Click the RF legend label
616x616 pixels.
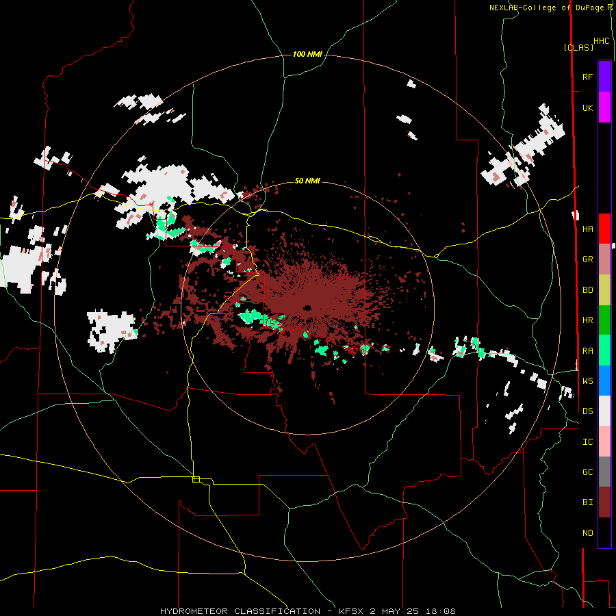coord(587,77)
